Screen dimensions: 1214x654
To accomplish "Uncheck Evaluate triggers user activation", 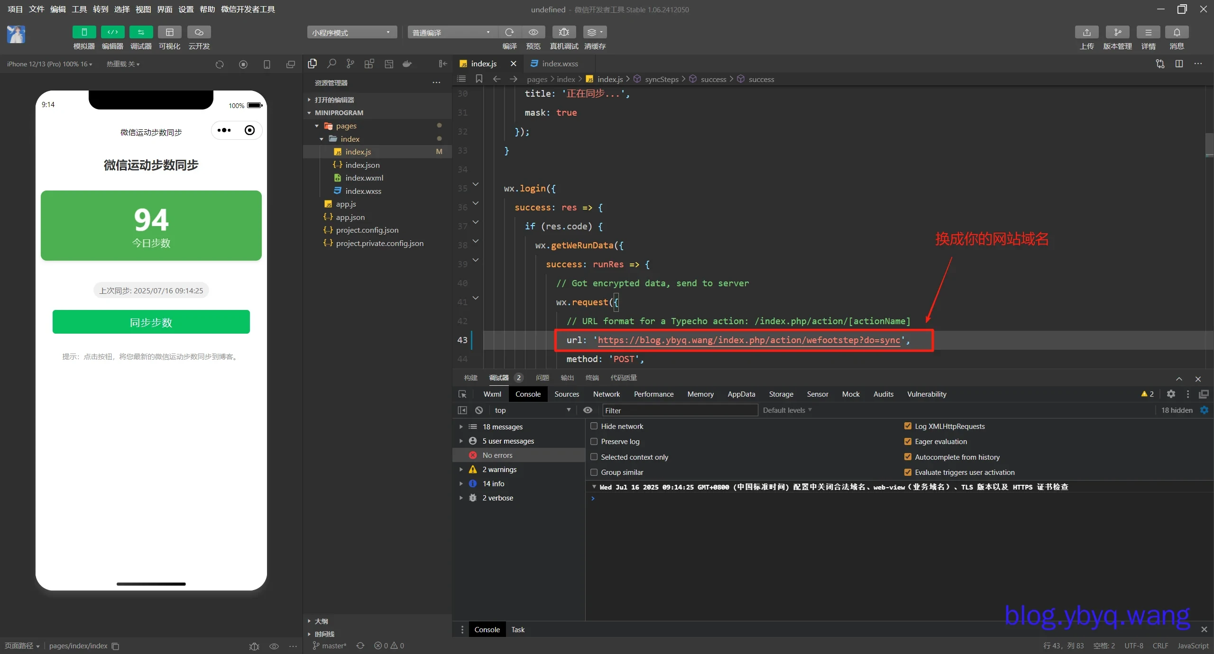I will (908, 472).
